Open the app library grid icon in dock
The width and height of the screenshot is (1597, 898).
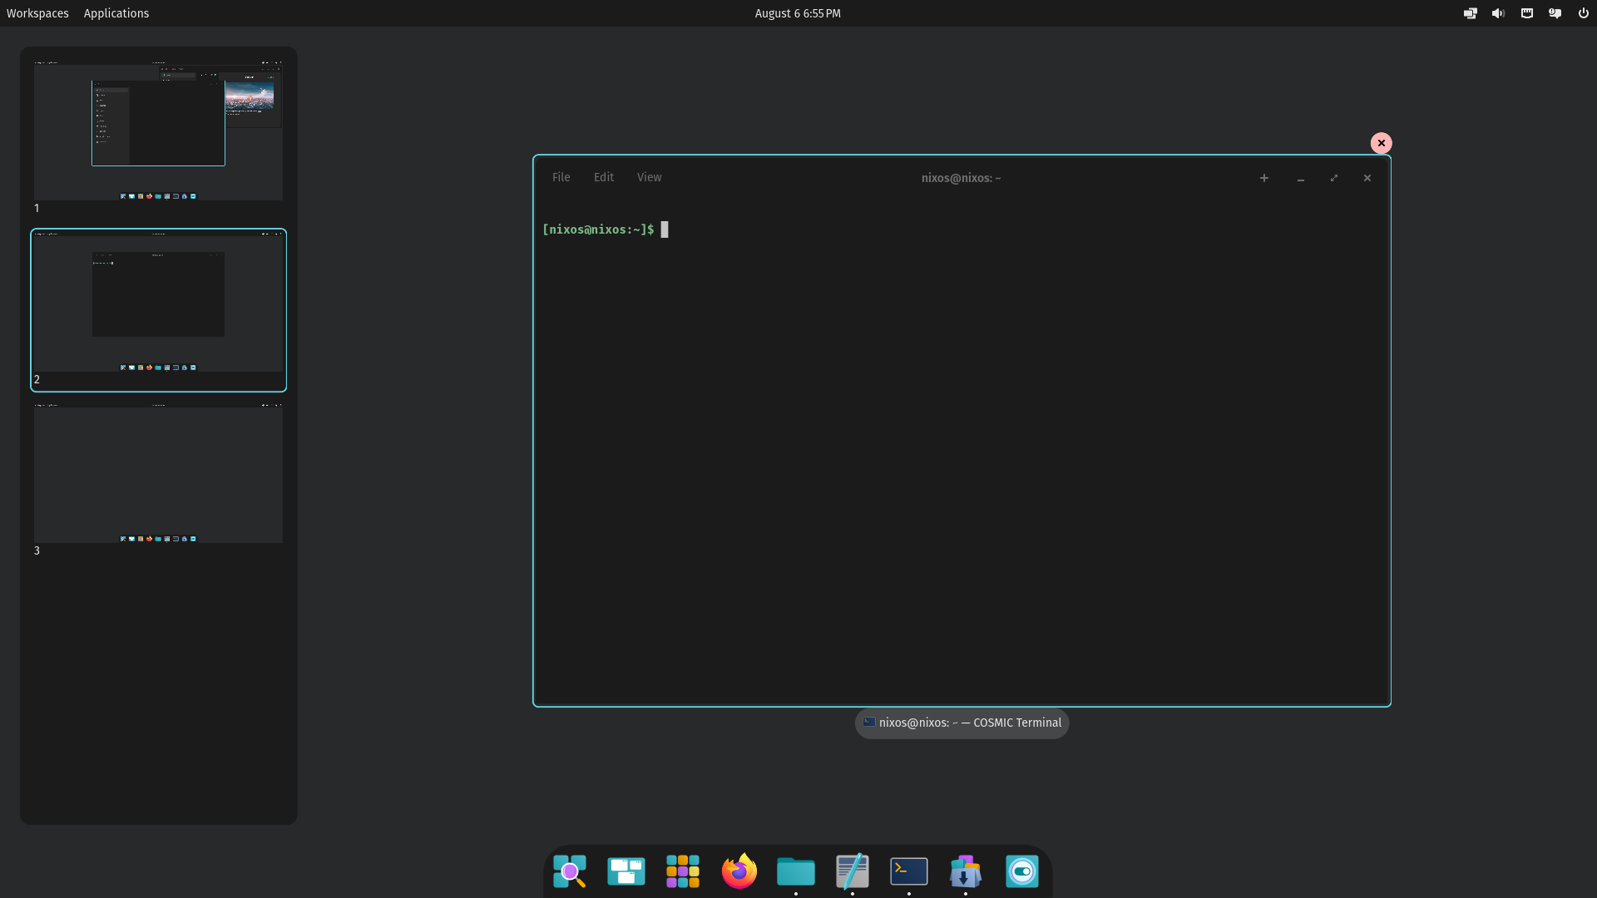pyautogui.click(x=683, y=871)
